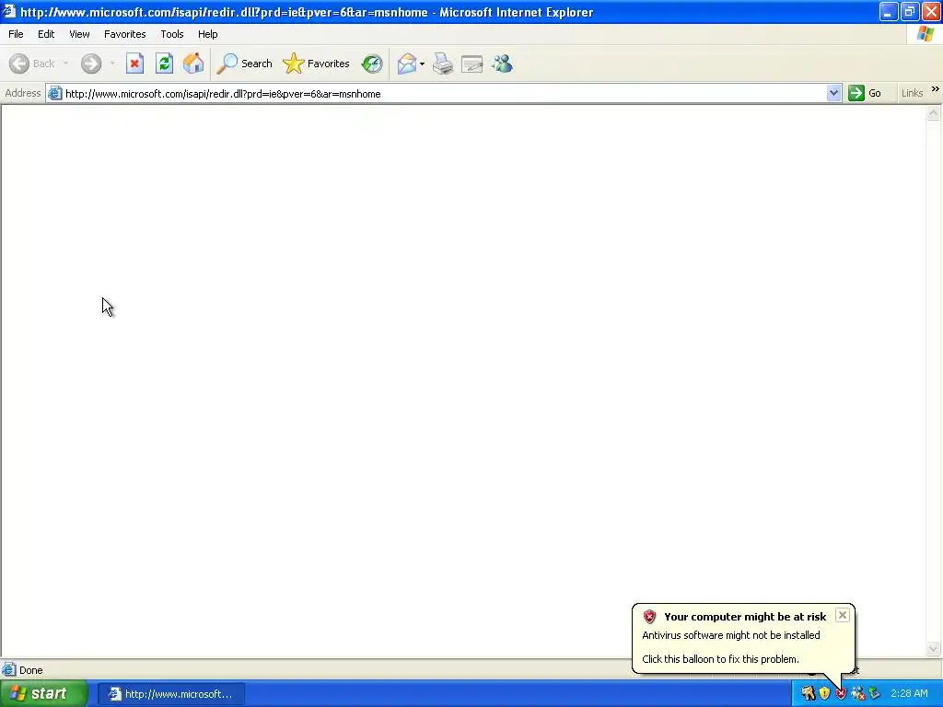Screen dimensions: 943x707
Task: Open the Favorites pane from toolbar
Action: tap(317, 64)
